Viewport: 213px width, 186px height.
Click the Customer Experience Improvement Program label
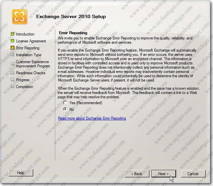[x=33, y=64]
